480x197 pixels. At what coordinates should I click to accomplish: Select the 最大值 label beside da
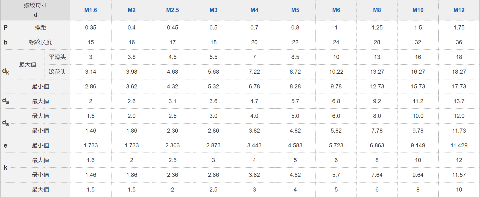40,101
